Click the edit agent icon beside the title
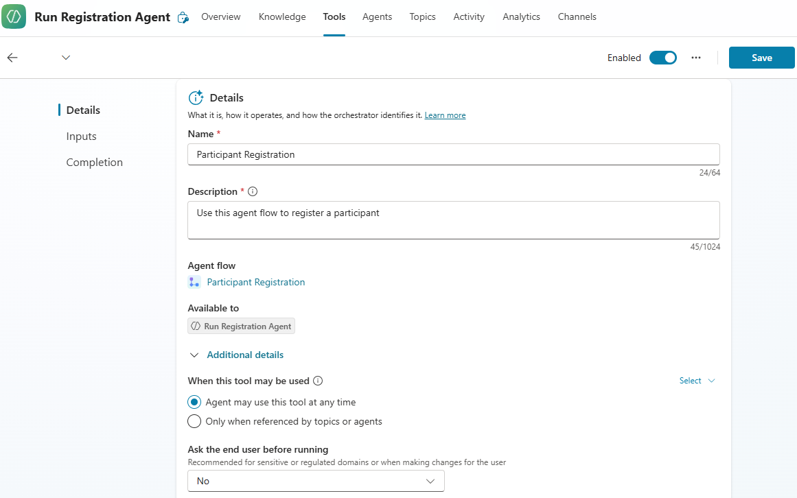The width and height of the screenshot is (797, 498). coord(183,18)
